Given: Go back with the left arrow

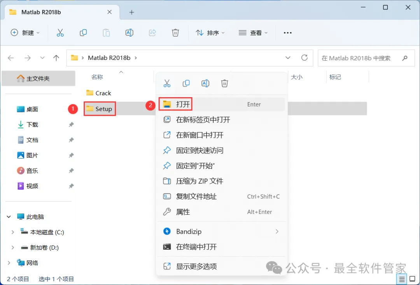Looking at the screenshot, I should click(x=11, y=58).
